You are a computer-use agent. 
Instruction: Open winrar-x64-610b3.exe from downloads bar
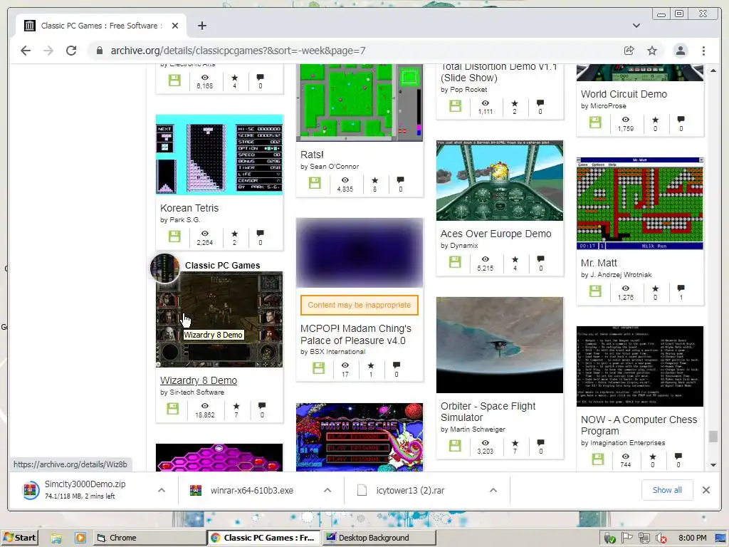click(251, 490)
